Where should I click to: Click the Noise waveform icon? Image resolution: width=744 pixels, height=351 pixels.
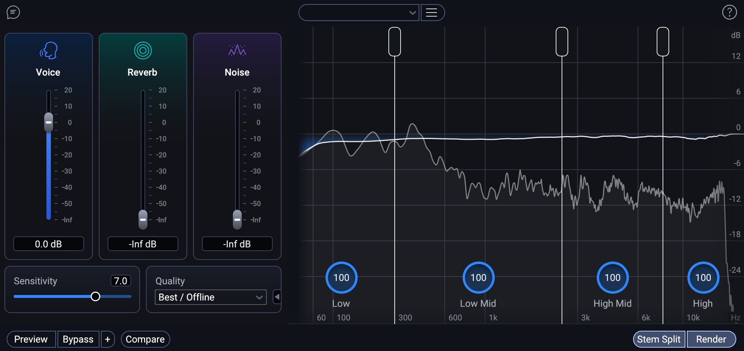[x=237, y=50]
